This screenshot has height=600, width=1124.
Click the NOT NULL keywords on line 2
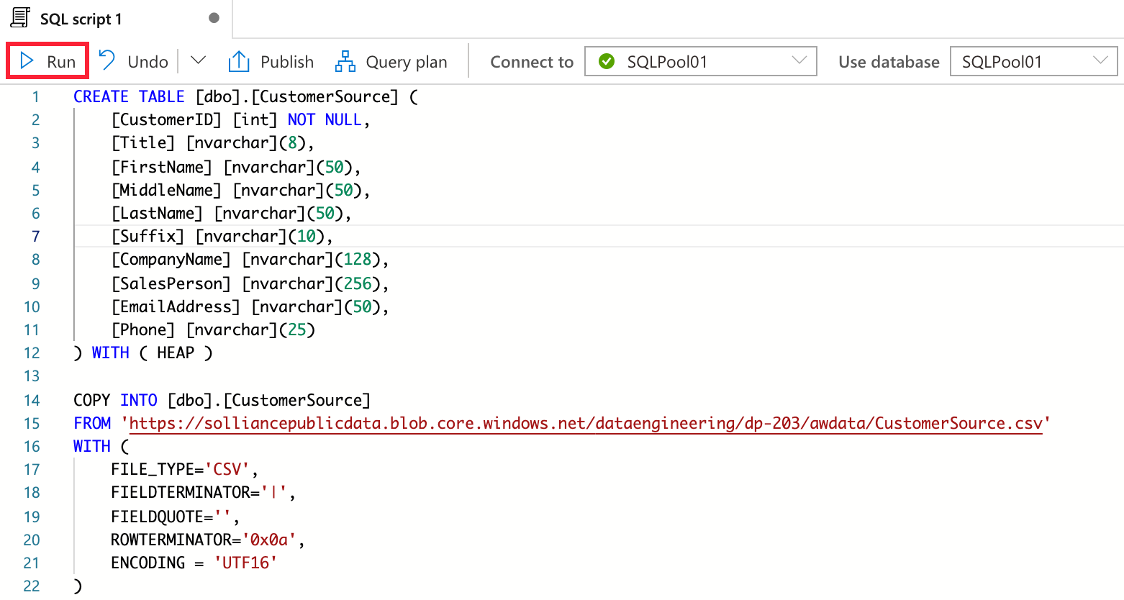325,119
